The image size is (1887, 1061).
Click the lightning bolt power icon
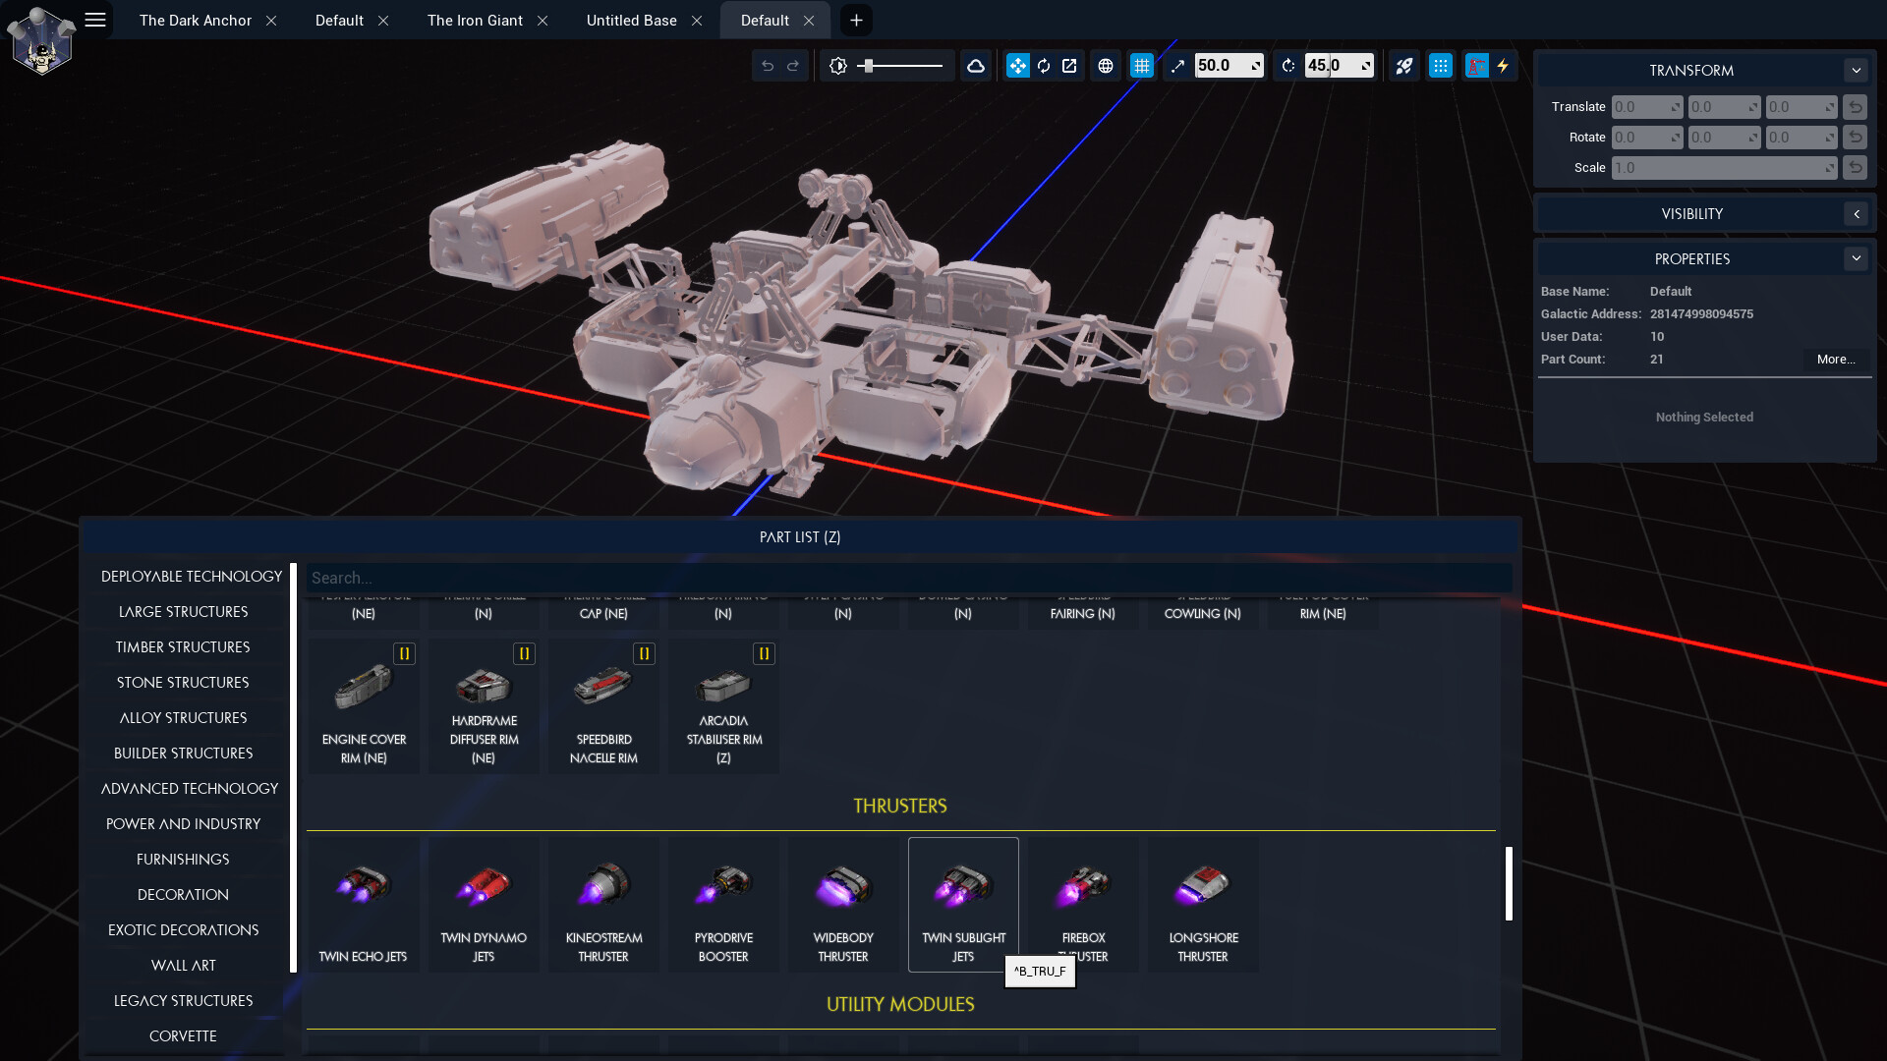1503,66
